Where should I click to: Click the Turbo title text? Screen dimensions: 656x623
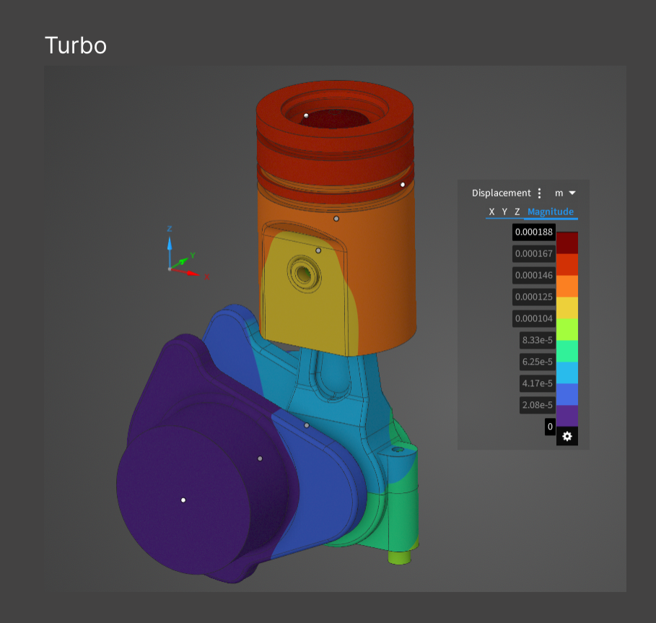point(76,45)
